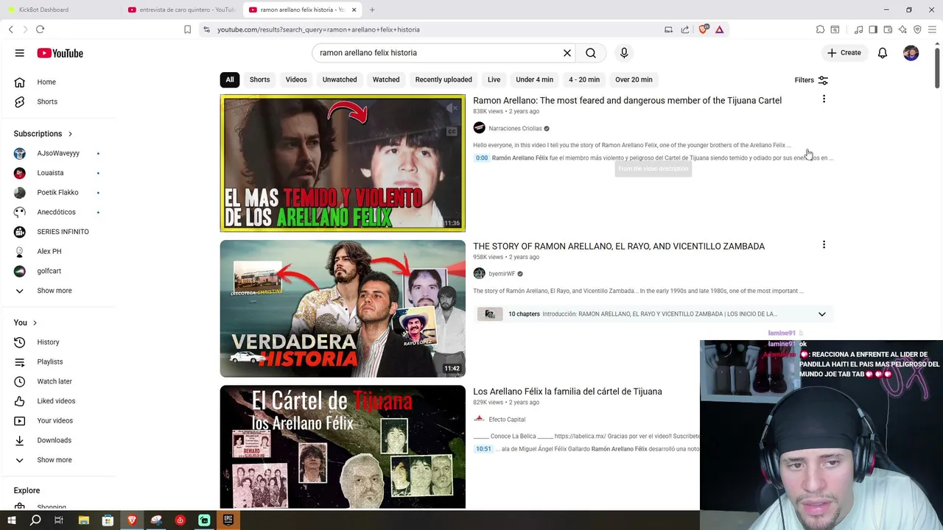Viewport: 943px width, 530px height.
Task: Open THE STORY OF RAMON ARELLANO title link
Action: [619, 247]
